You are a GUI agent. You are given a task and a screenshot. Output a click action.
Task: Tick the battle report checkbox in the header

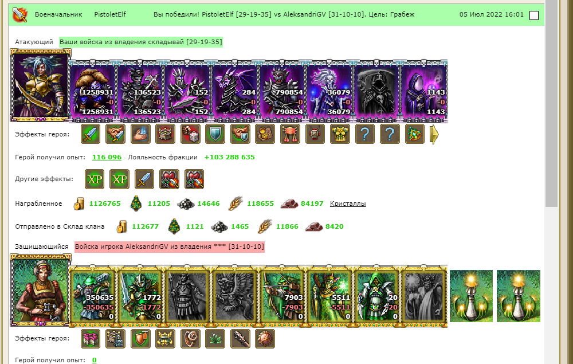tap(534, 15)
